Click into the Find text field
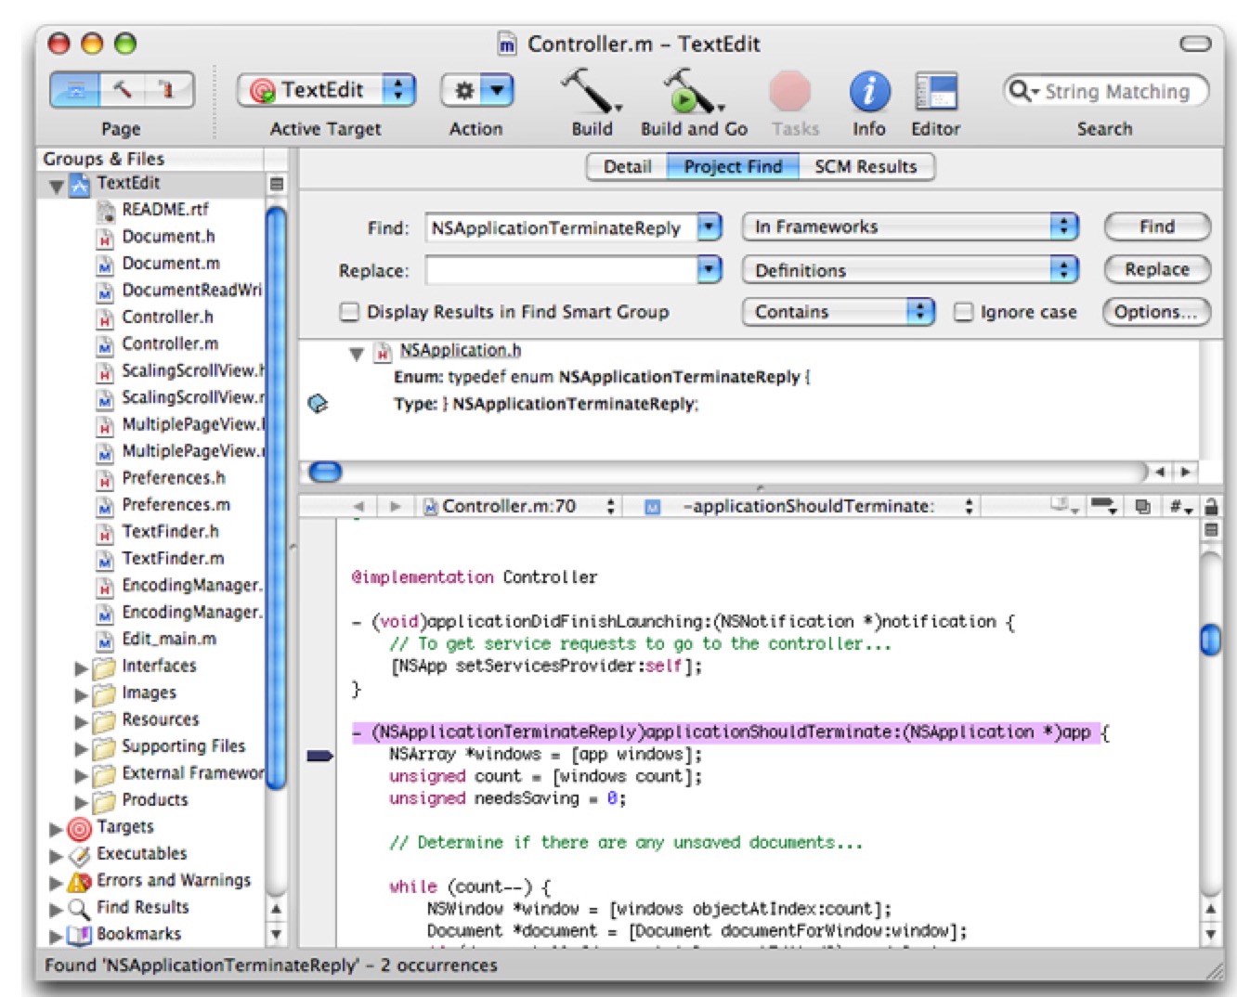The width and height of the screenshot is (1237, 997). coord(561,227)
